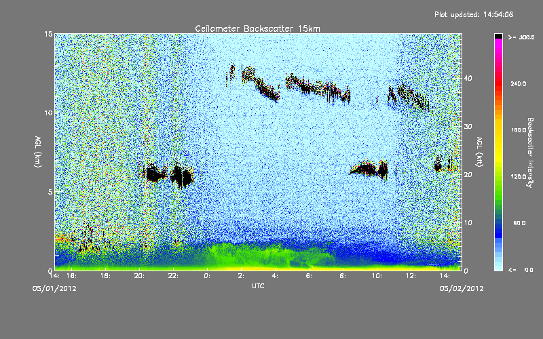Click the '20:' time tick label
Image resolution: width=543 pixels, height=339 pixels.
139,276
